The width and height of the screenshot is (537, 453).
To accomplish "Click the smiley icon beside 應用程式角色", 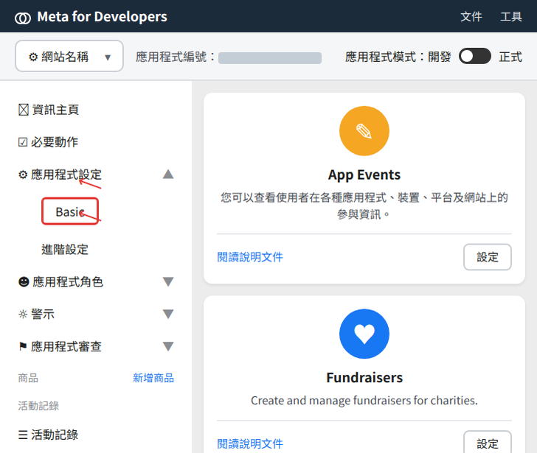I will (x=24, y=281).
